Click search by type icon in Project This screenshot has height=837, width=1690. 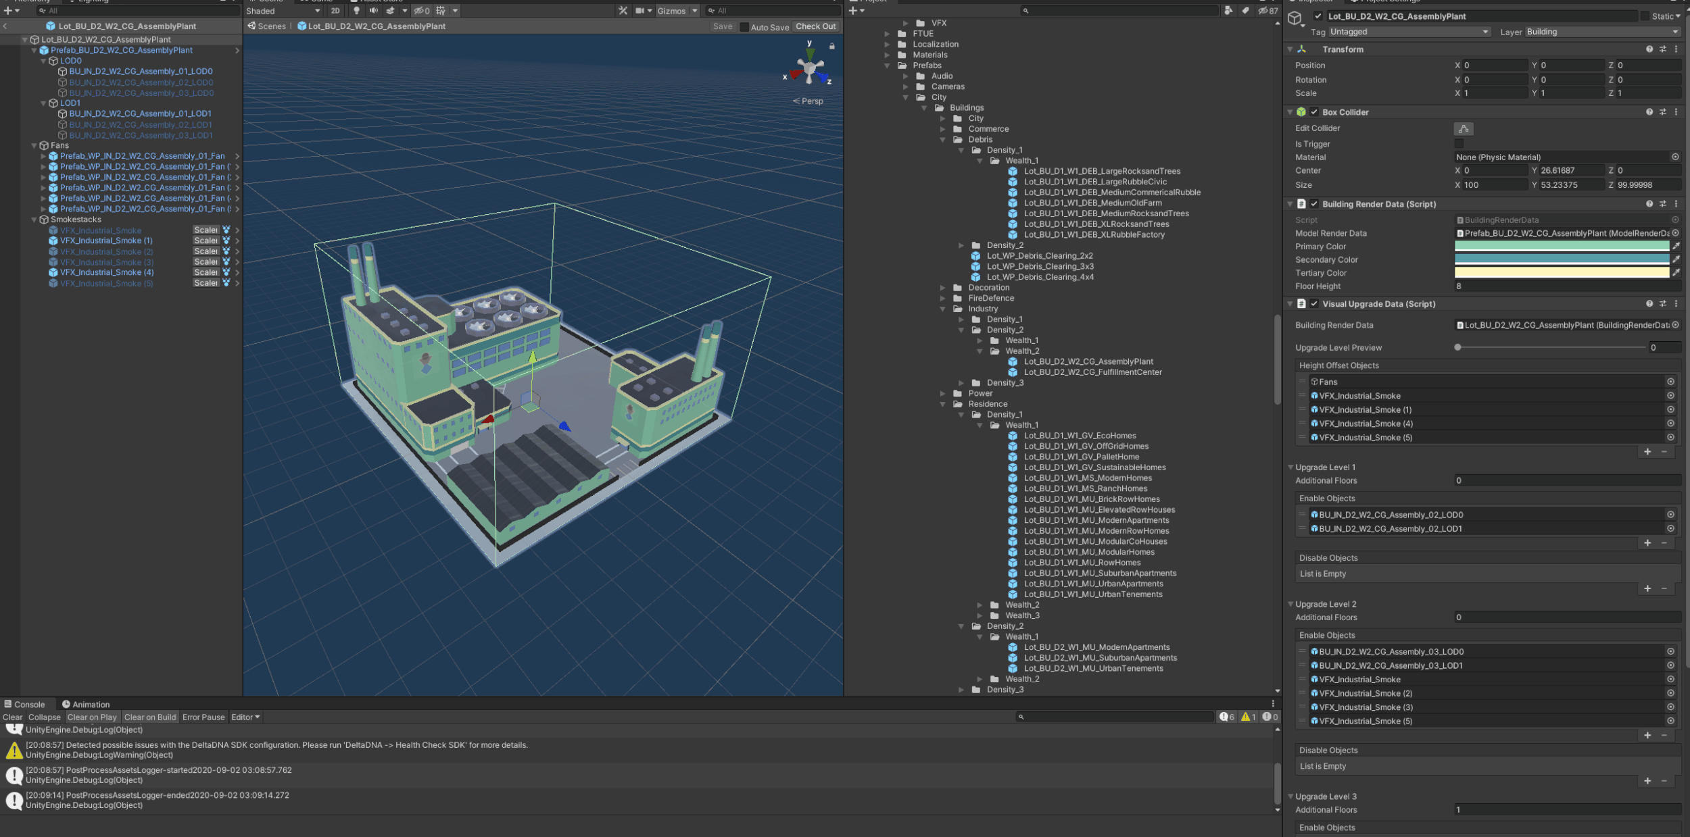[1228, 10]
